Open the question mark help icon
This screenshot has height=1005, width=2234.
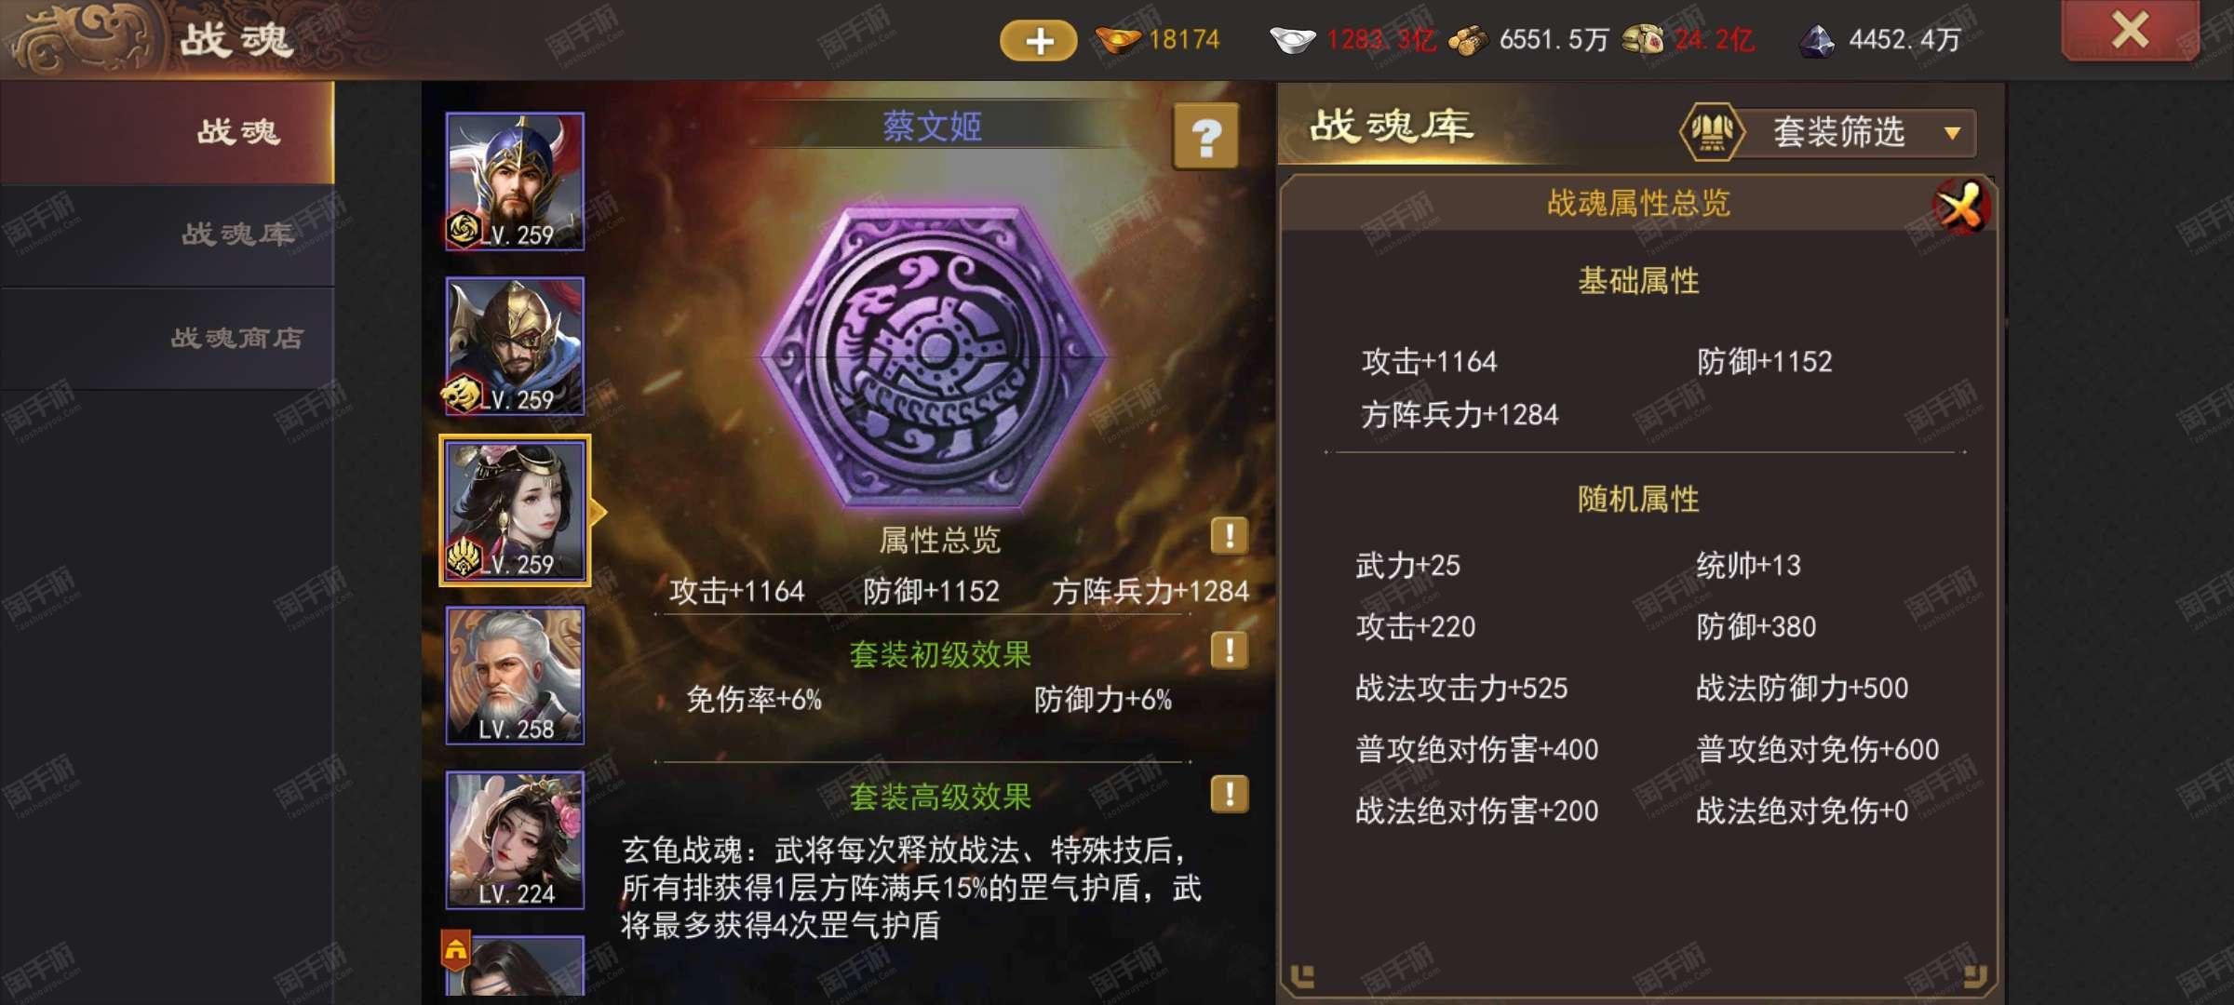coord(1205,137)
